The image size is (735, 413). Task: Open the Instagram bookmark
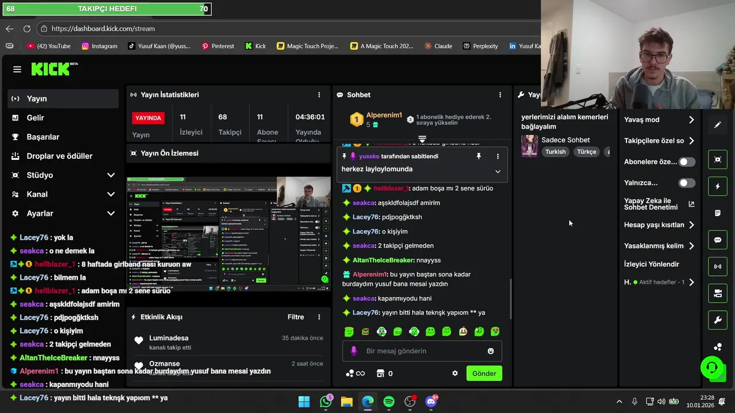tap(99, 46)
